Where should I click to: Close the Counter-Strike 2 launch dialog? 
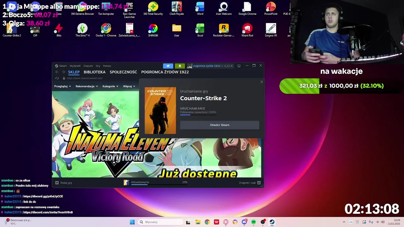(262, 82)
